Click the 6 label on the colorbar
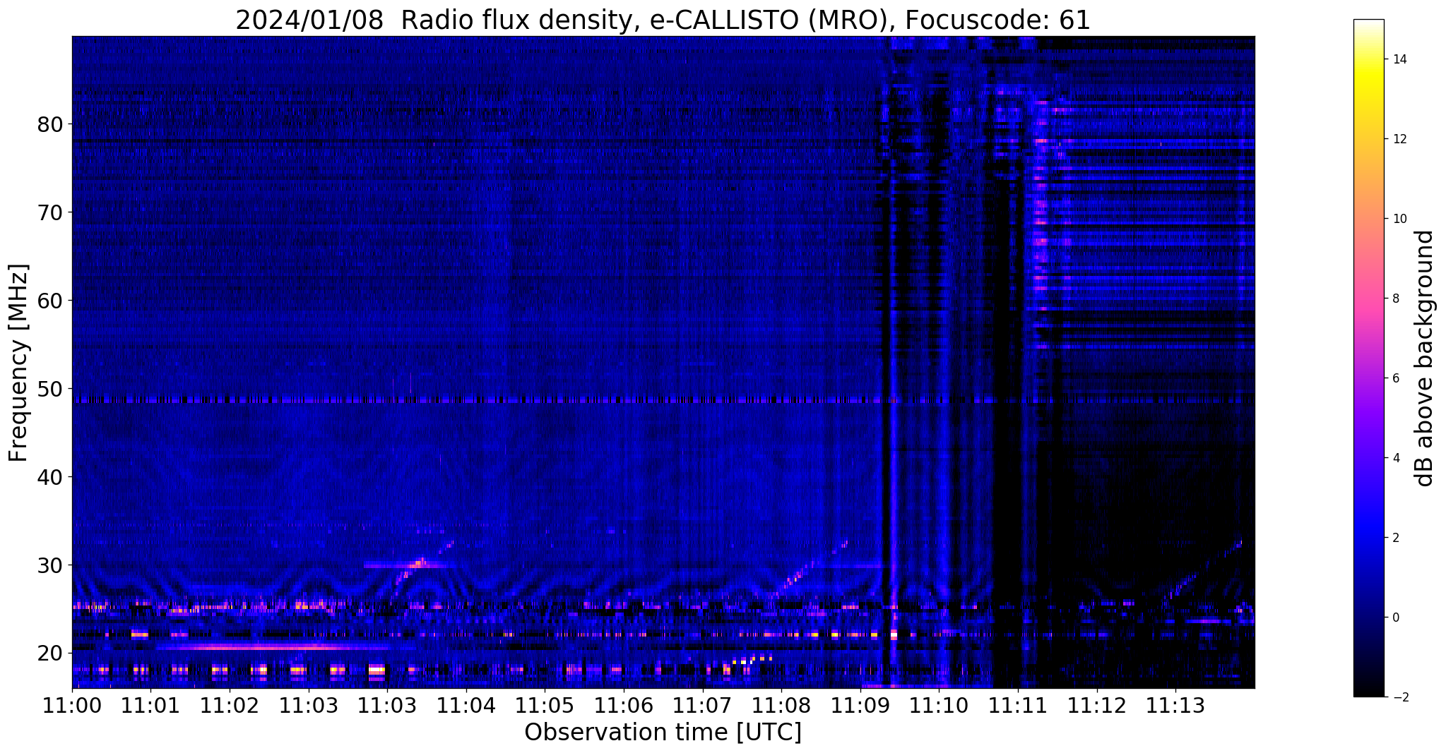1446x753 pixels. tap(1396, 378)
